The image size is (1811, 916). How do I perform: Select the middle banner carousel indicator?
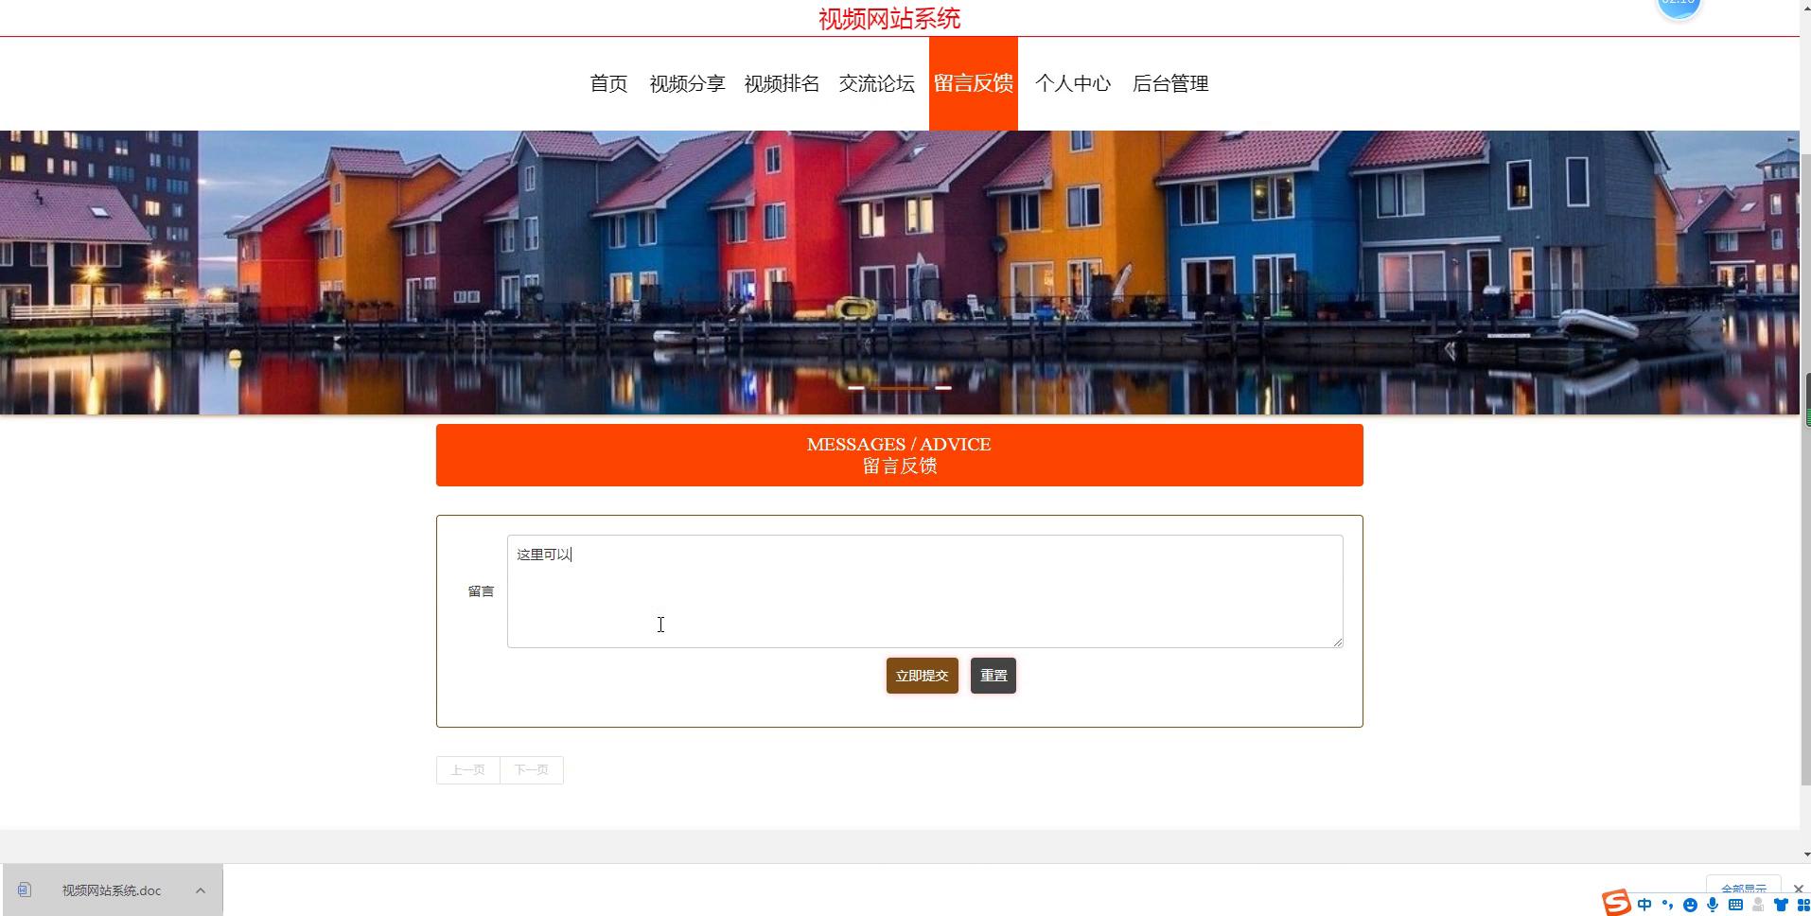[899, 388]
